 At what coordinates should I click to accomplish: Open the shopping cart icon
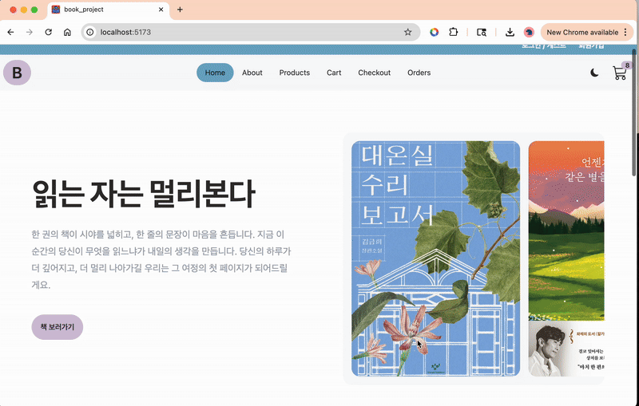pyautogui.click(x=620, y=73)
